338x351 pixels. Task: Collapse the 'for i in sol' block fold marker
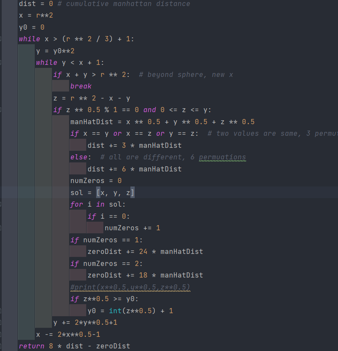point(1,204)
